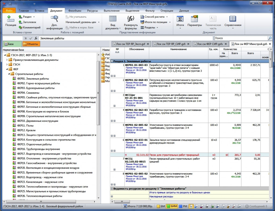Expand the ГЭСН tree node
Image resolution: width=275 pixels, height=211 pixels.
(7, 65)
